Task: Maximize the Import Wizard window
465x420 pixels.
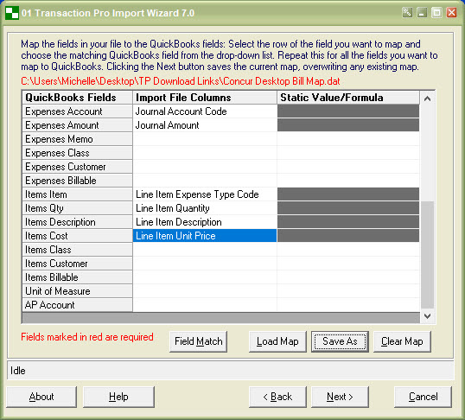Action: 436,13
